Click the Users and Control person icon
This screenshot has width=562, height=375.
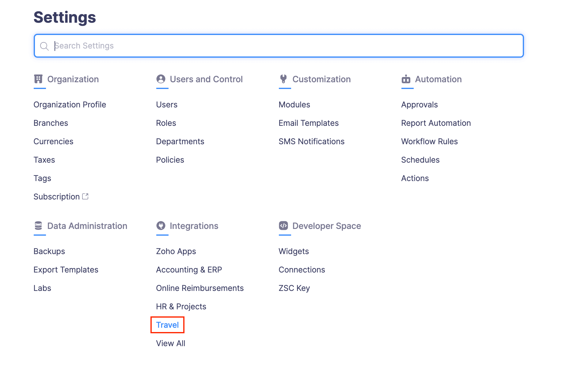coord(161,79)
